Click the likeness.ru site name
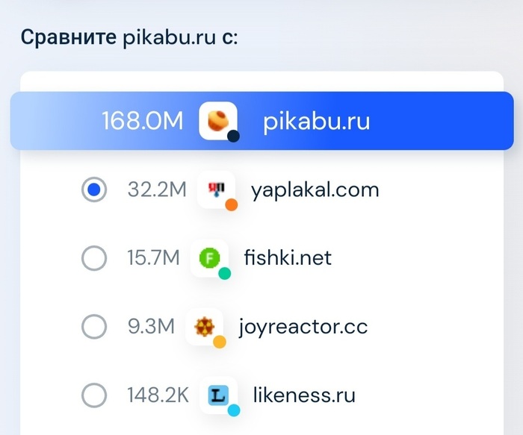523x435 pixels. pyautogui.click(x=304, y=395)
